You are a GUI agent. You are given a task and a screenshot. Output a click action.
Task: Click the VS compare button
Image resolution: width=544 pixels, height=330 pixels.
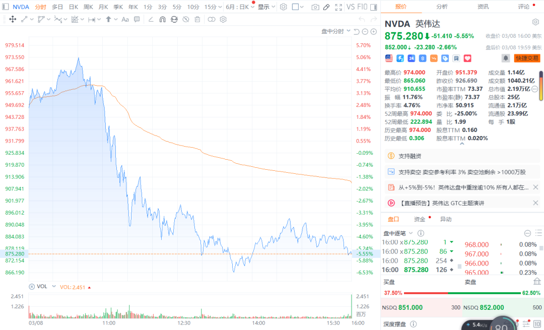coord(350,7)
